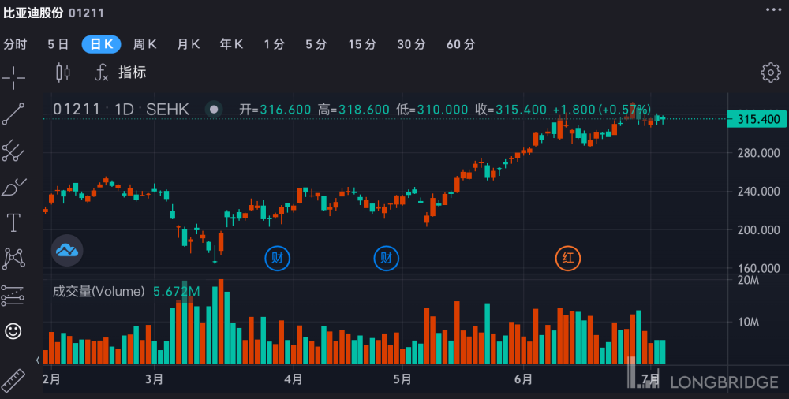Select the XABCD pattern tool
This screenshot has width=789, height=399.
[13, 259]
